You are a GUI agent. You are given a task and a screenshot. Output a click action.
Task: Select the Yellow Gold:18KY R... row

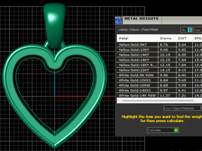(x=159, y=65)
